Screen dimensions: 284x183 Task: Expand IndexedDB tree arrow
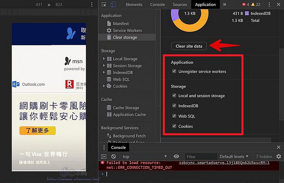click(104, 72)
